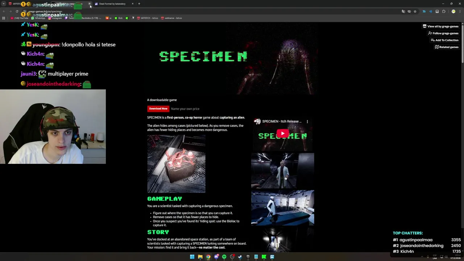This screenshot has height=261, width=464.
Task: Open the blue sound-wave extension icon
Action: click(x=431, y=12)
